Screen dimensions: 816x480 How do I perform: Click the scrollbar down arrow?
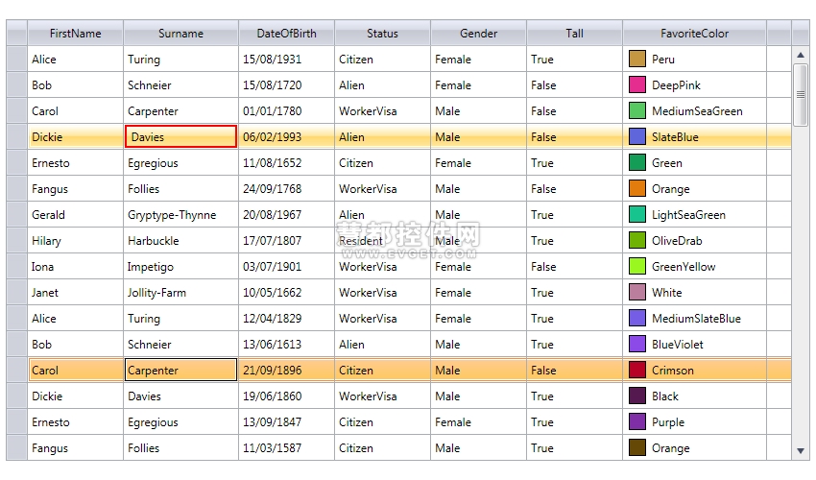(x=801, y=451)
